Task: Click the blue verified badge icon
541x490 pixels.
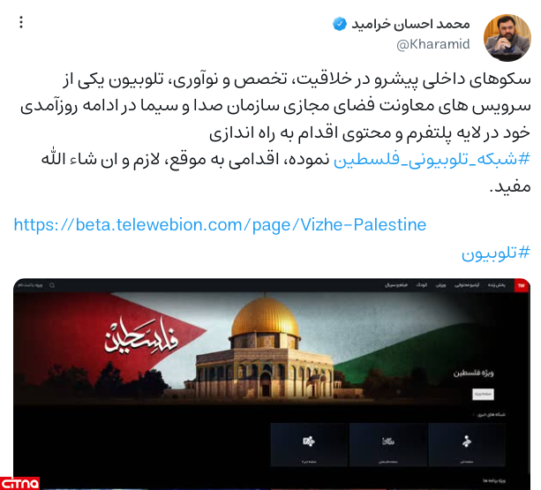Action: pyautogui.click(x=340, y=25)
